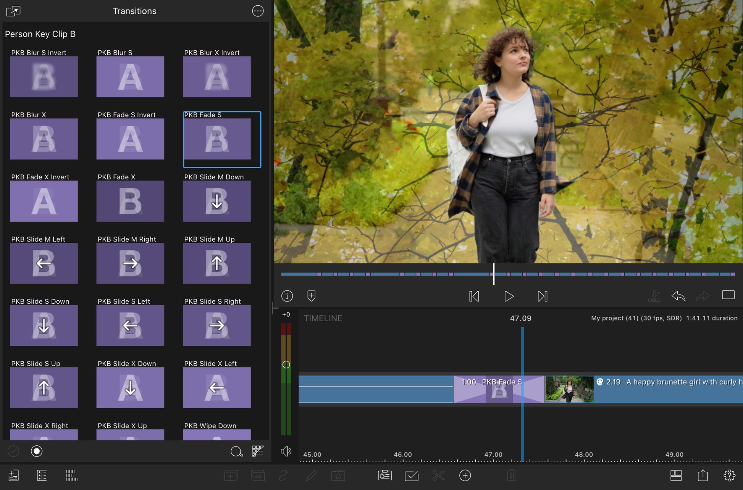The height and width of the screenshot is (490, 743).
Task: Select the PKB Blur S Invert transition
Action: click(44, 76)
